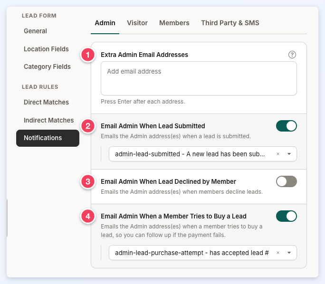Click the Email Admin When Lead Submitted label
325x284 pixels.
pyautogui.click(x=153, y=126)
